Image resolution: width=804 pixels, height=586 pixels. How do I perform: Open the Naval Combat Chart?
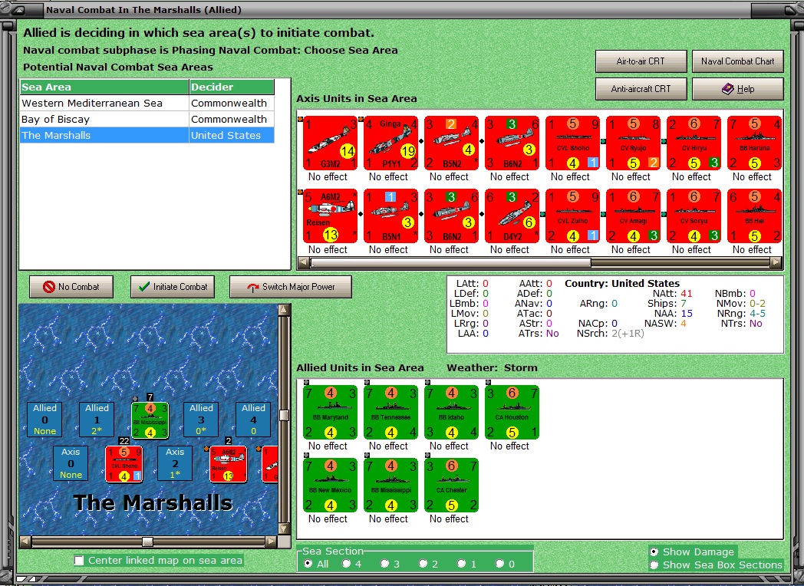pos(738,61)
